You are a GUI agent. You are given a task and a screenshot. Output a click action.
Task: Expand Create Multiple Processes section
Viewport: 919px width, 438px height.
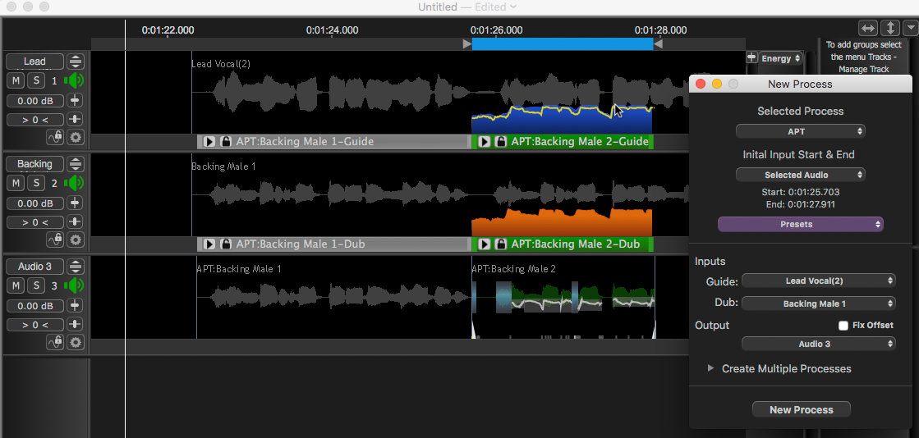coord(711,369)
